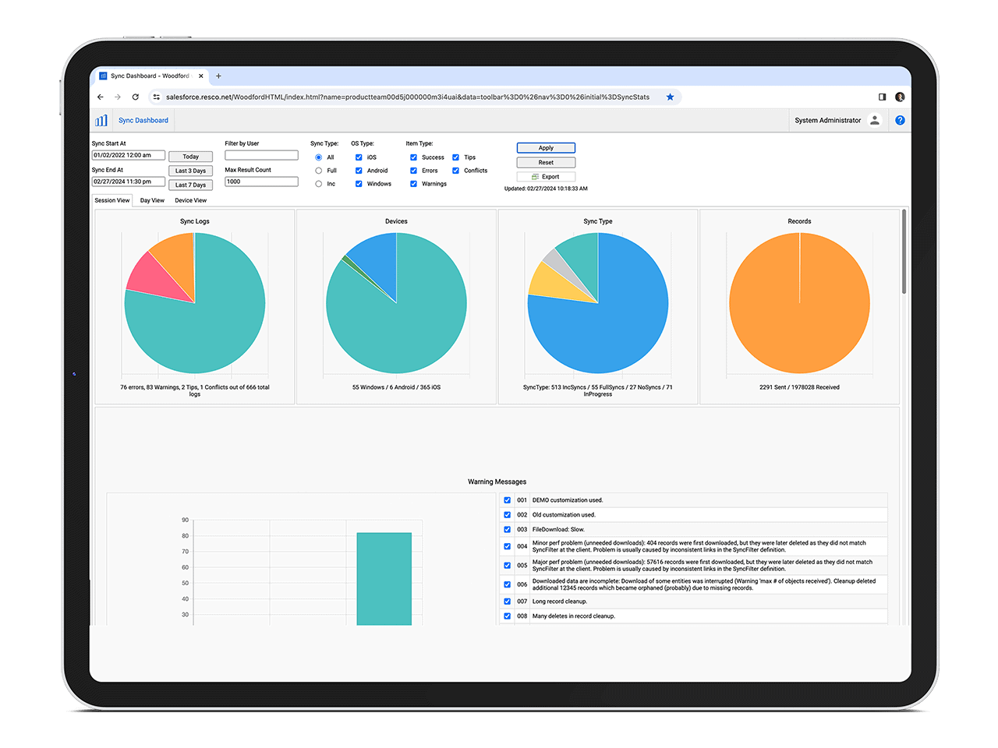This screenshot has width=998, height=748.
Task: Click the teal bar in Warning Messages chart
Action: point(384,579)
